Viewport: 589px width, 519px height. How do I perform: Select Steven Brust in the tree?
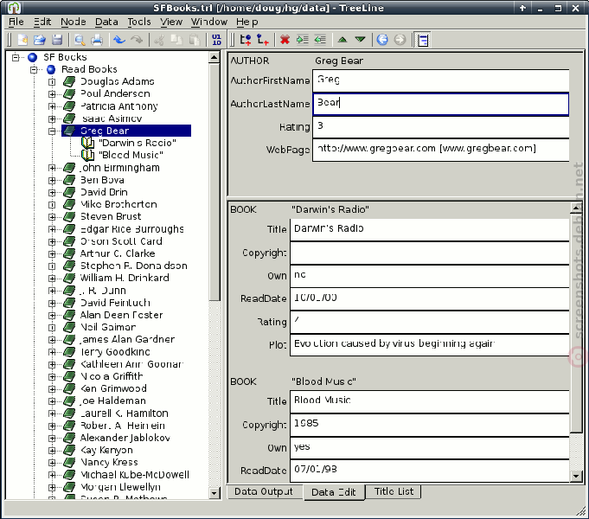[111, 216]
